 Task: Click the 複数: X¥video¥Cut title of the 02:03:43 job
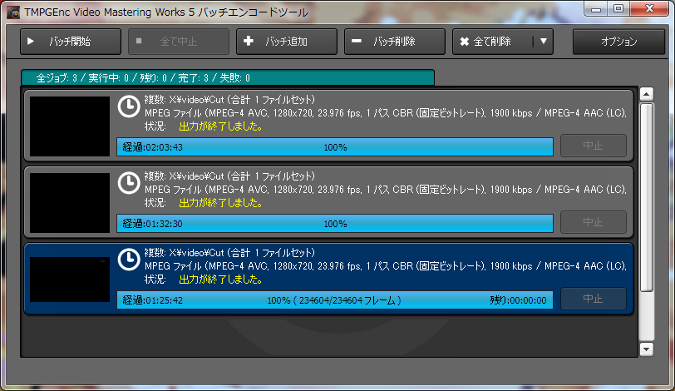click(229, 100)
